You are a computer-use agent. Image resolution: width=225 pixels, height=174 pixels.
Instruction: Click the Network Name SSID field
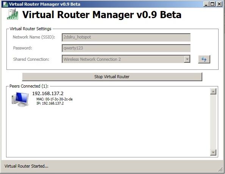pyautogui.click(x=126, y=37)
